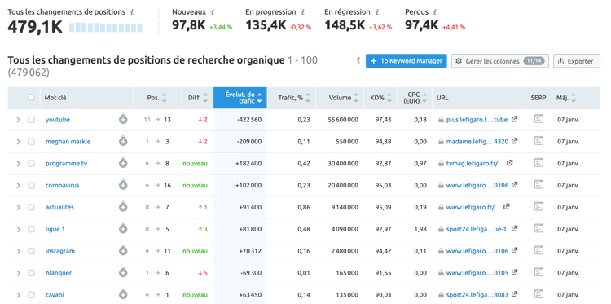Viewport: 611px width, 304px height.
Task: Check the coronavirus row checkbox
Action: (x=31, y=185)
